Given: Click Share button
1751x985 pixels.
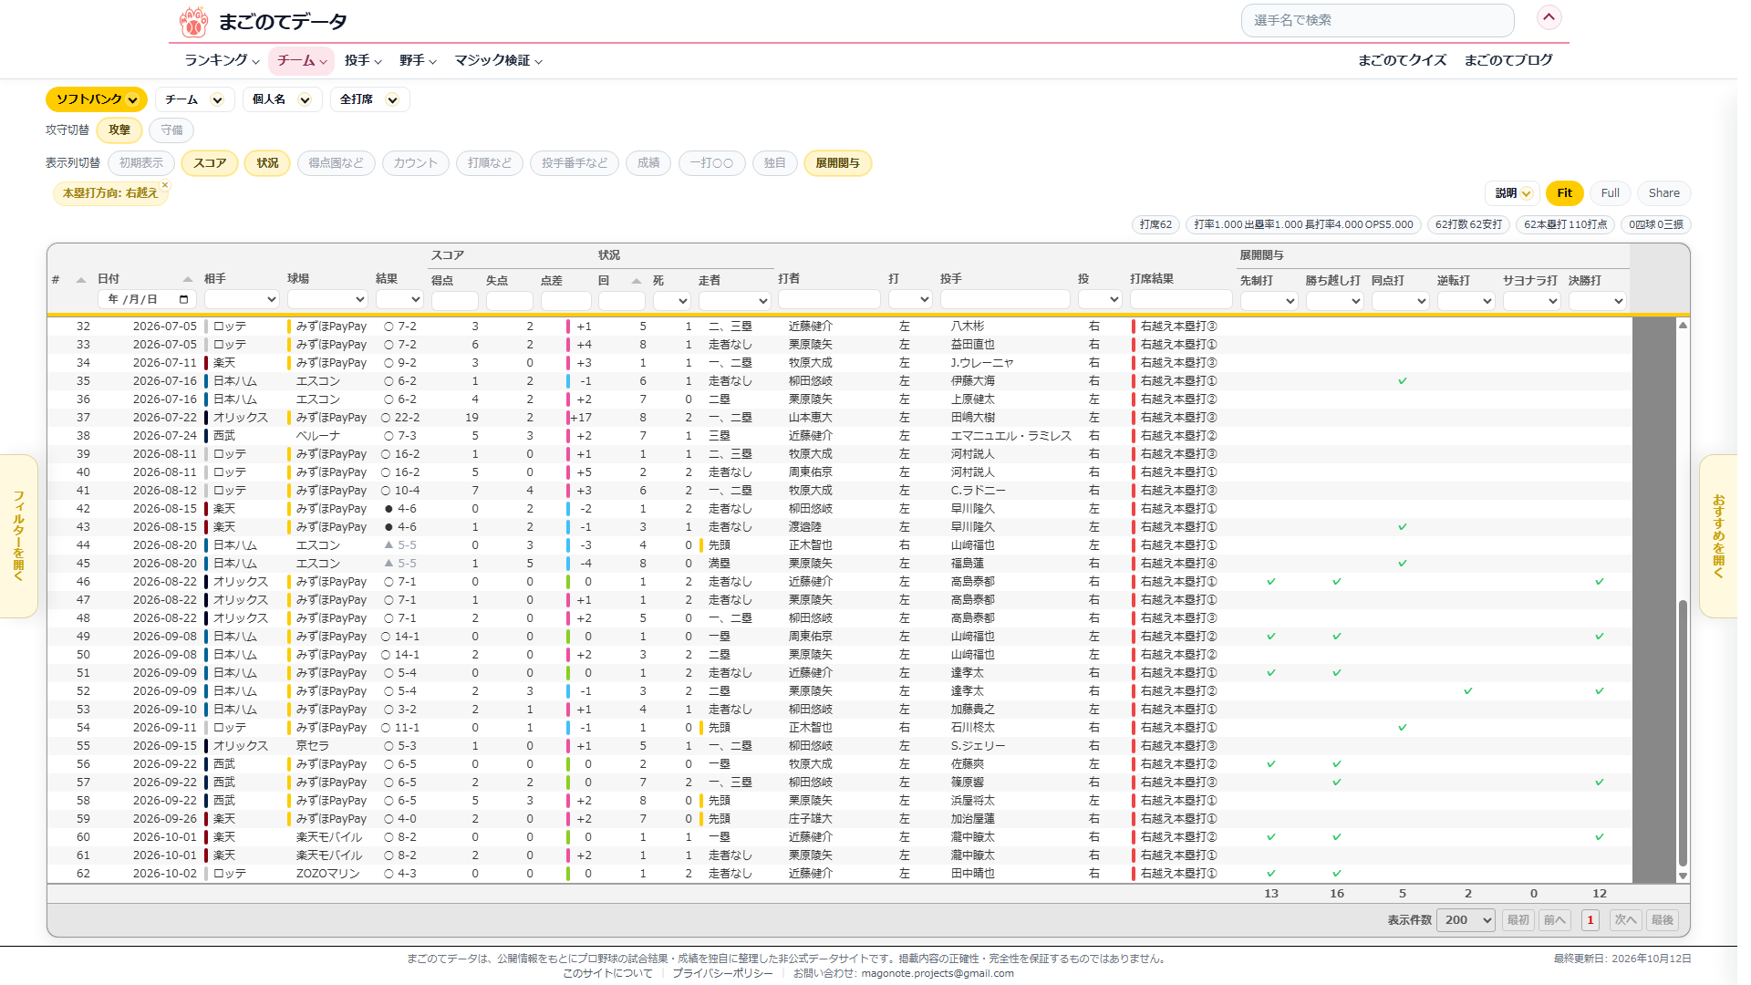Looking at the screenshot, I should coord(1663,193).
